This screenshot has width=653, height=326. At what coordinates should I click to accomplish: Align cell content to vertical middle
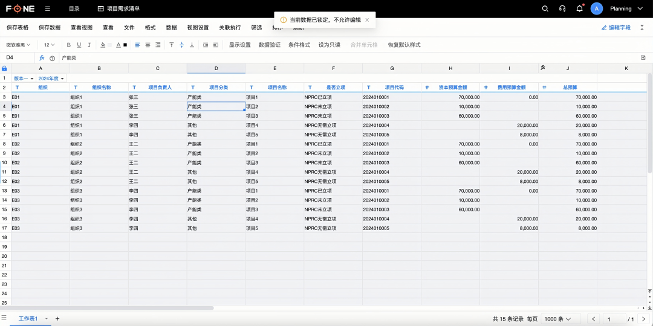(181, 45)
